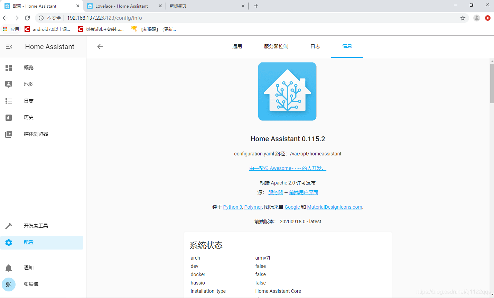Go back with the arrow in the config header

(100, 47)
